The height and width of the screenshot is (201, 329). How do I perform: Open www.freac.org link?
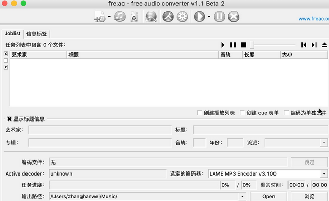[313, 19]
